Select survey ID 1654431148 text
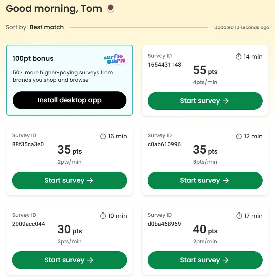275x279 pixels. click(164, 65)
